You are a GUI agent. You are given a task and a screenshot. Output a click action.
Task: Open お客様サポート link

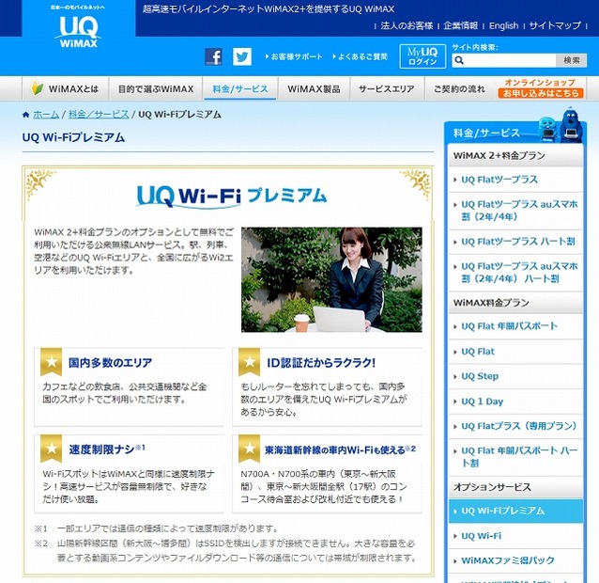coord(294,56)
